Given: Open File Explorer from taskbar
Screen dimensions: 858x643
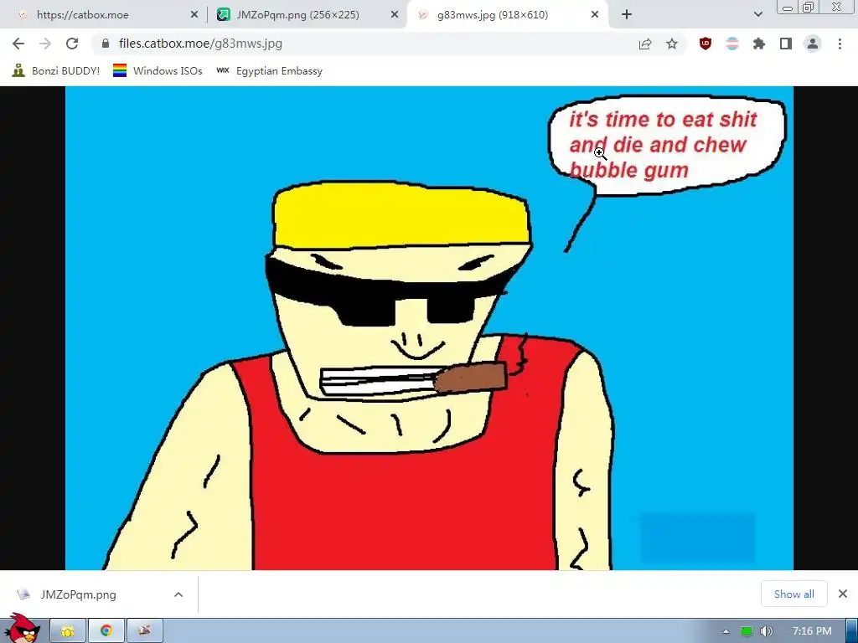Looking at the screenshot, I should tap(68, 631).
